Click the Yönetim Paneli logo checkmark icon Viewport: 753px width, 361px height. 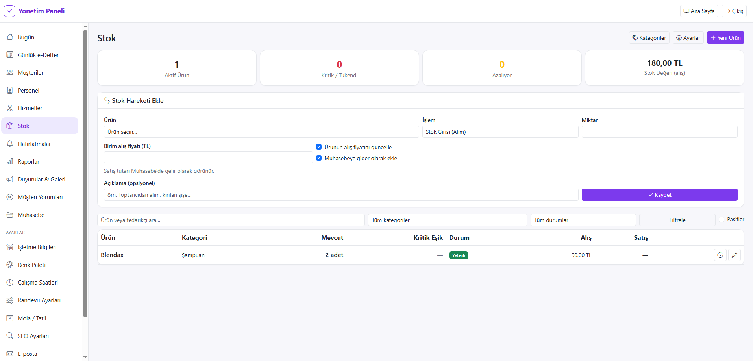pos(9,11)
